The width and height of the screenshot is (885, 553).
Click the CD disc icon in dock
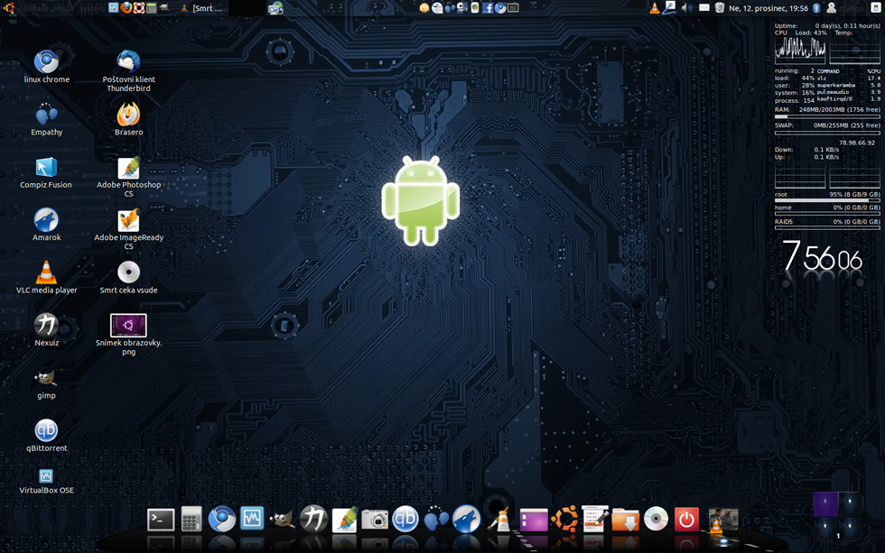(x=656, y=520)
